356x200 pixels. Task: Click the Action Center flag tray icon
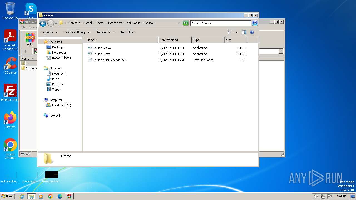(x=330, y=196)
